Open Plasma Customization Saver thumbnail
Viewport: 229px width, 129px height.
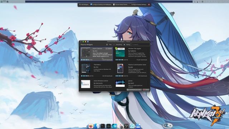coord(120,68)
